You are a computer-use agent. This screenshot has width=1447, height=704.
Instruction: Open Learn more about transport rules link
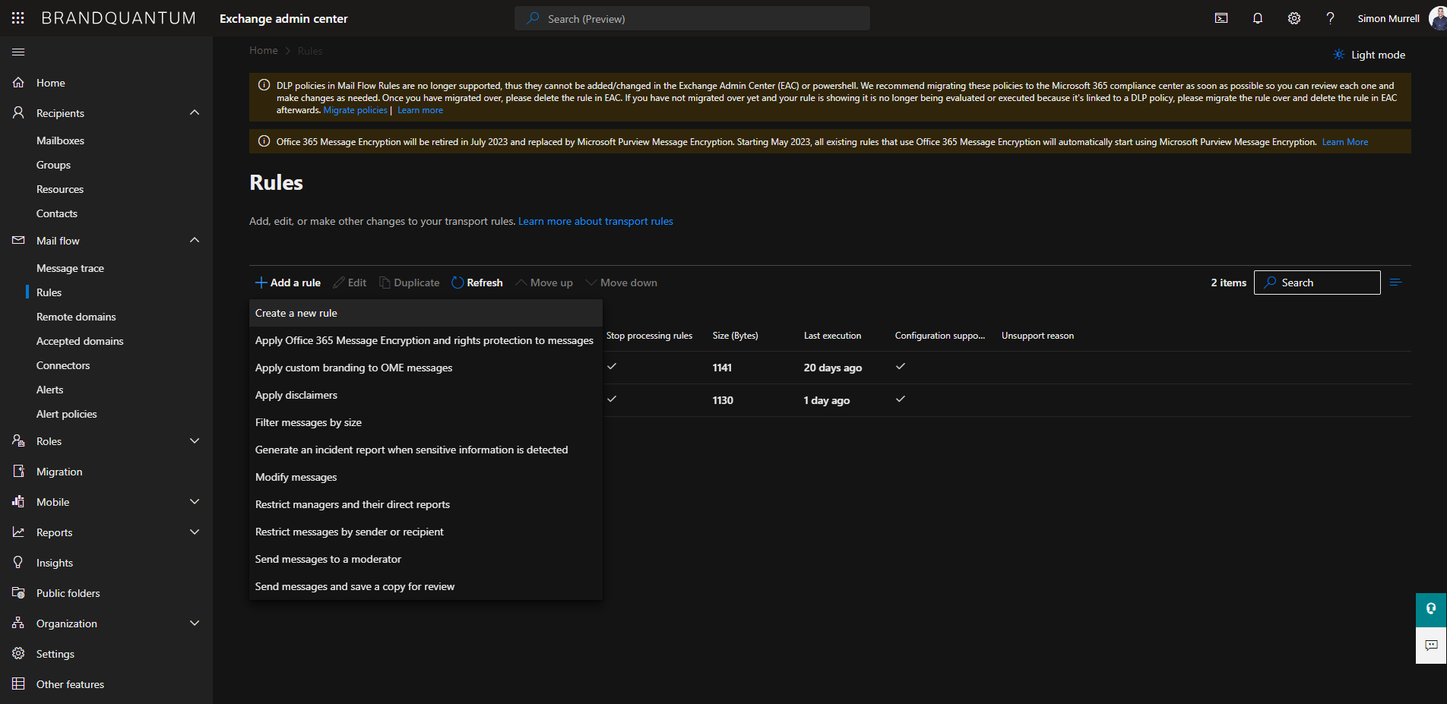tap(596, 221)
